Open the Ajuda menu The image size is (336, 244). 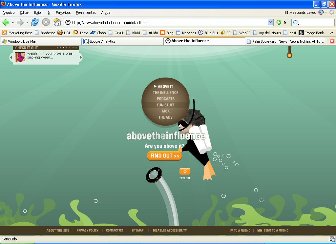coord(106,12)
